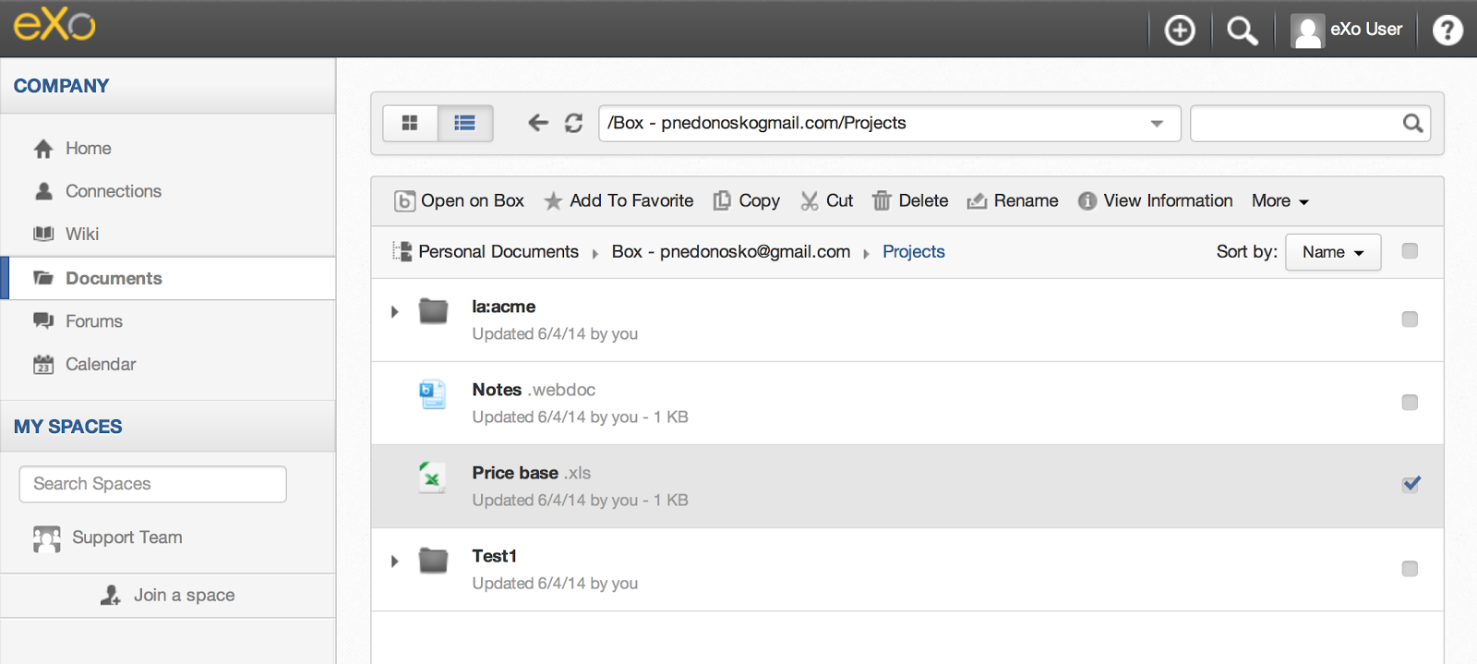Open the Sort by Name dropdown

pyautogui.click(x=1333, y=252)
